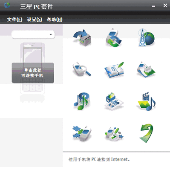Close the Samsung PC Suite window

(x=165, y=6)
